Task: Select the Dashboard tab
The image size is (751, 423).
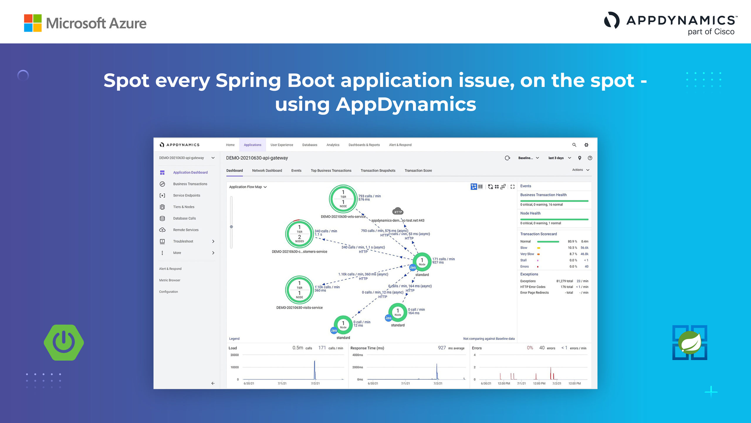Action: point(234,171)
